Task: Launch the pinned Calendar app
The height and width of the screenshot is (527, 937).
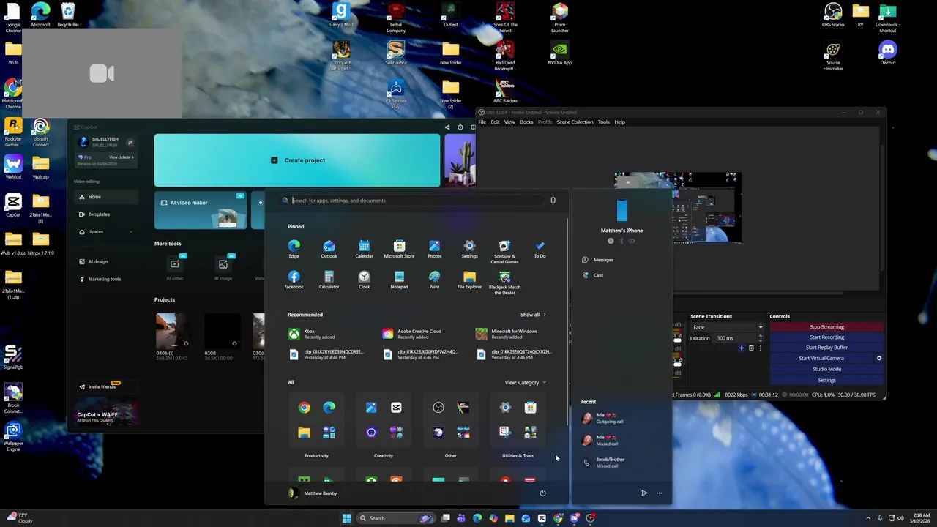Action: tap(364, 249)
